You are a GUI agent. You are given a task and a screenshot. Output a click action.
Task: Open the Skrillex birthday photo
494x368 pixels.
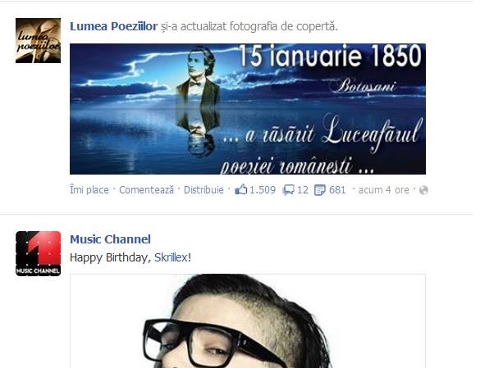tap(248, 320)
